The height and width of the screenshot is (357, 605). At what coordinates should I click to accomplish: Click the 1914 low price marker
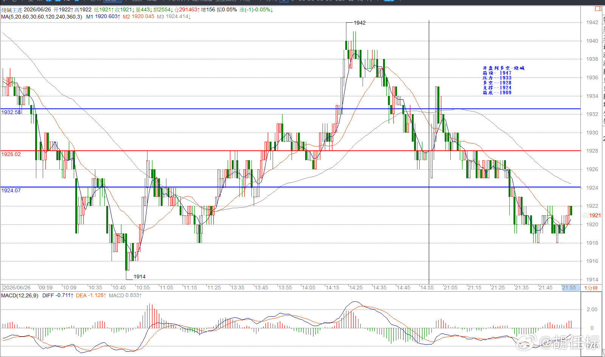(140, 277)
